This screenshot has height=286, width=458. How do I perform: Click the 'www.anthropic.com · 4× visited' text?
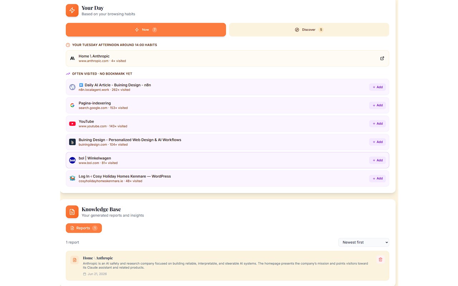pos(102,61)
